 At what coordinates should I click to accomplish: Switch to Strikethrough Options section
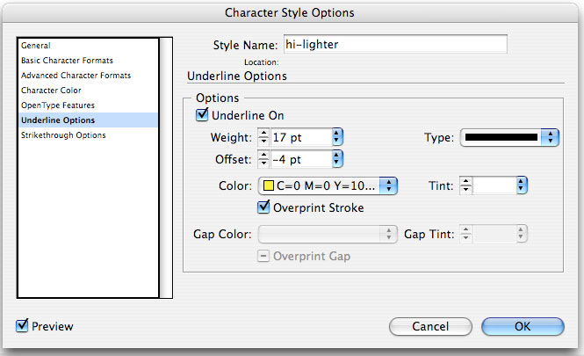point(89,135)
